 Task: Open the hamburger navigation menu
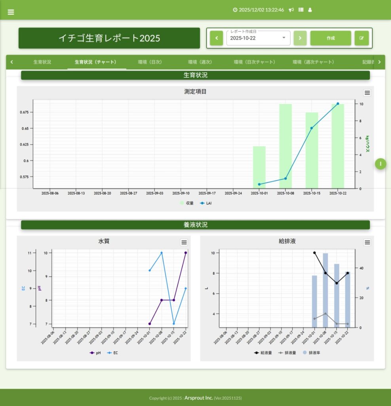click(x=11, y=12)
